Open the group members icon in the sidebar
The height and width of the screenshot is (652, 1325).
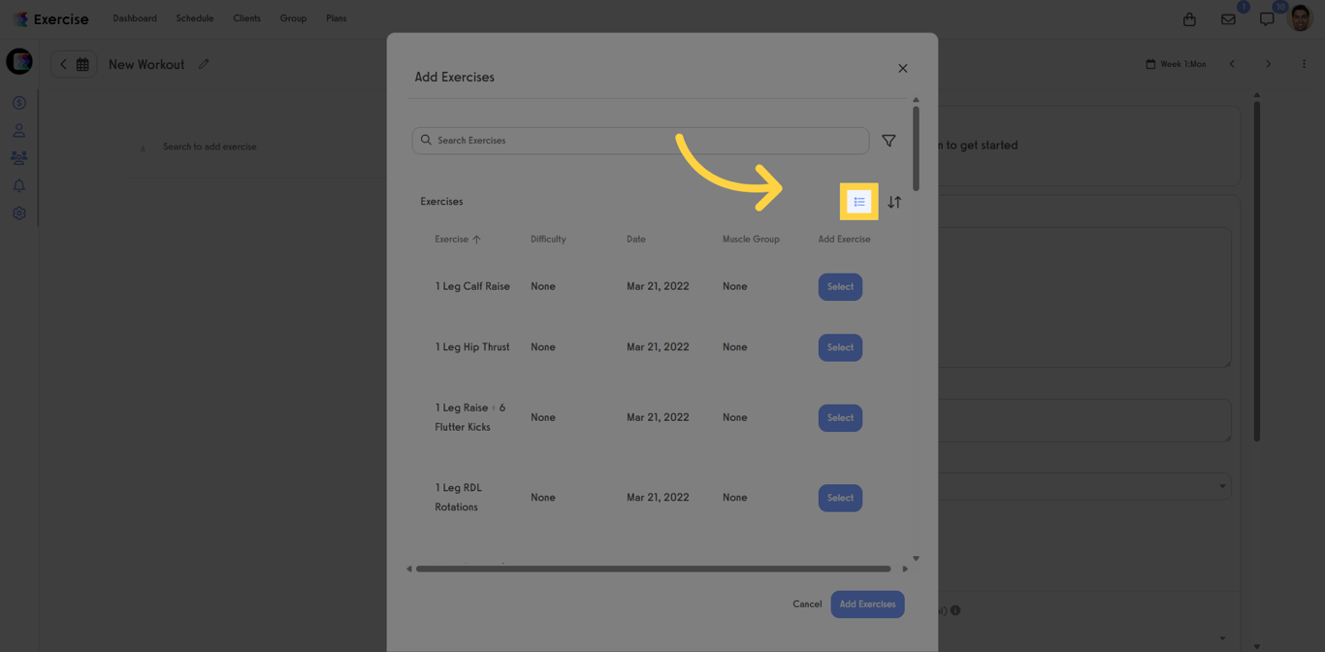[x=18, y=157]
